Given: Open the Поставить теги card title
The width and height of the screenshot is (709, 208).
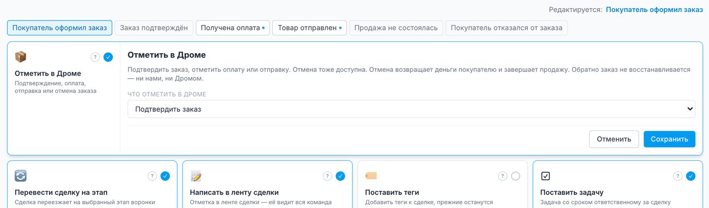Looking at the screenshot, I should (x=392, y=192).
